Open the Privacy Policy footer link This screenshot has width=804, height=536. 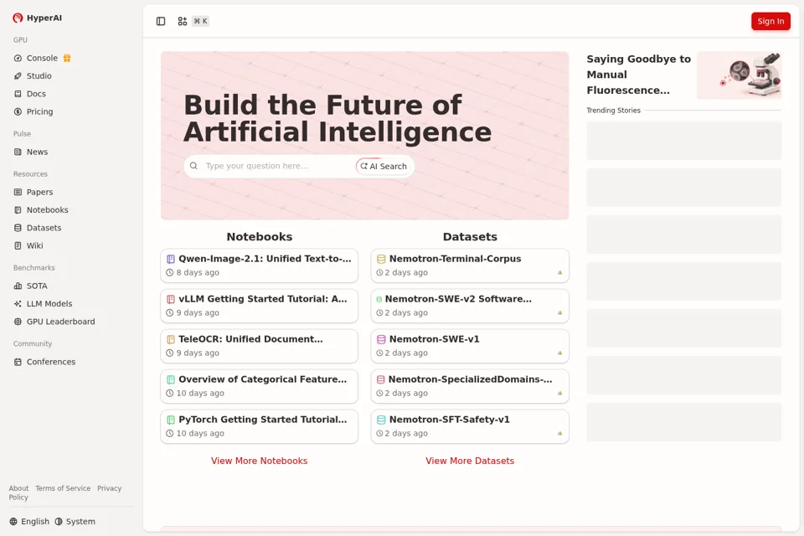pyautogui.click(x=109, y=488)
